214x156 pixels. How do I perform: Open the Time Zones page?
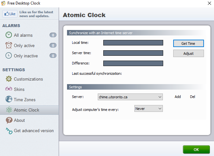(x=25, y=100)
